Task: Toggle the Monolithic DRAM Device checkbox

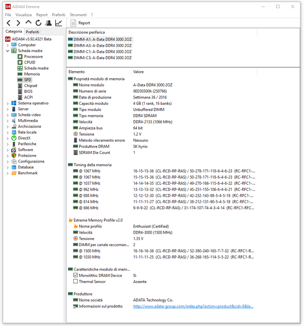Action: pyautogui.click(x=75, y=275)
